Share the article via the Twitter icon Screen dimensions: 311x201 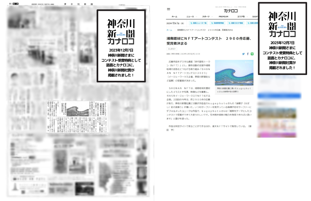(243, 54)
